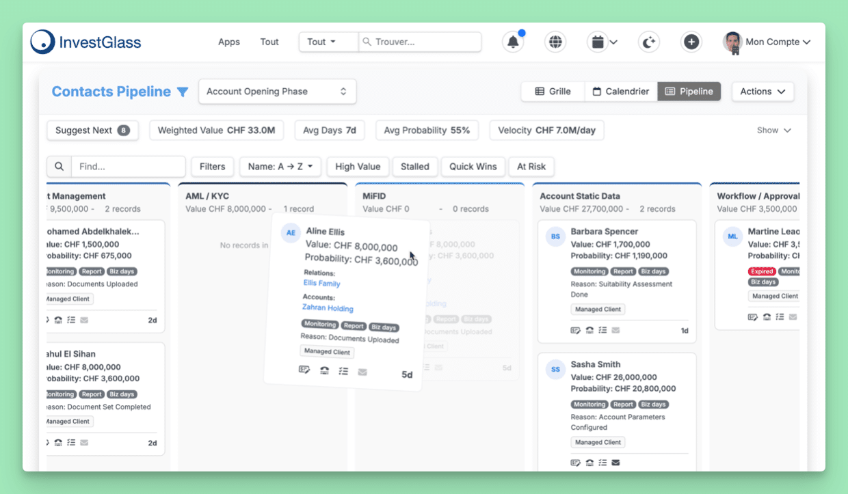Viewport: 848px width, 494px height.
Task: Click the checklist icon on Barbara Spencer card
Action: pos(602,330)
